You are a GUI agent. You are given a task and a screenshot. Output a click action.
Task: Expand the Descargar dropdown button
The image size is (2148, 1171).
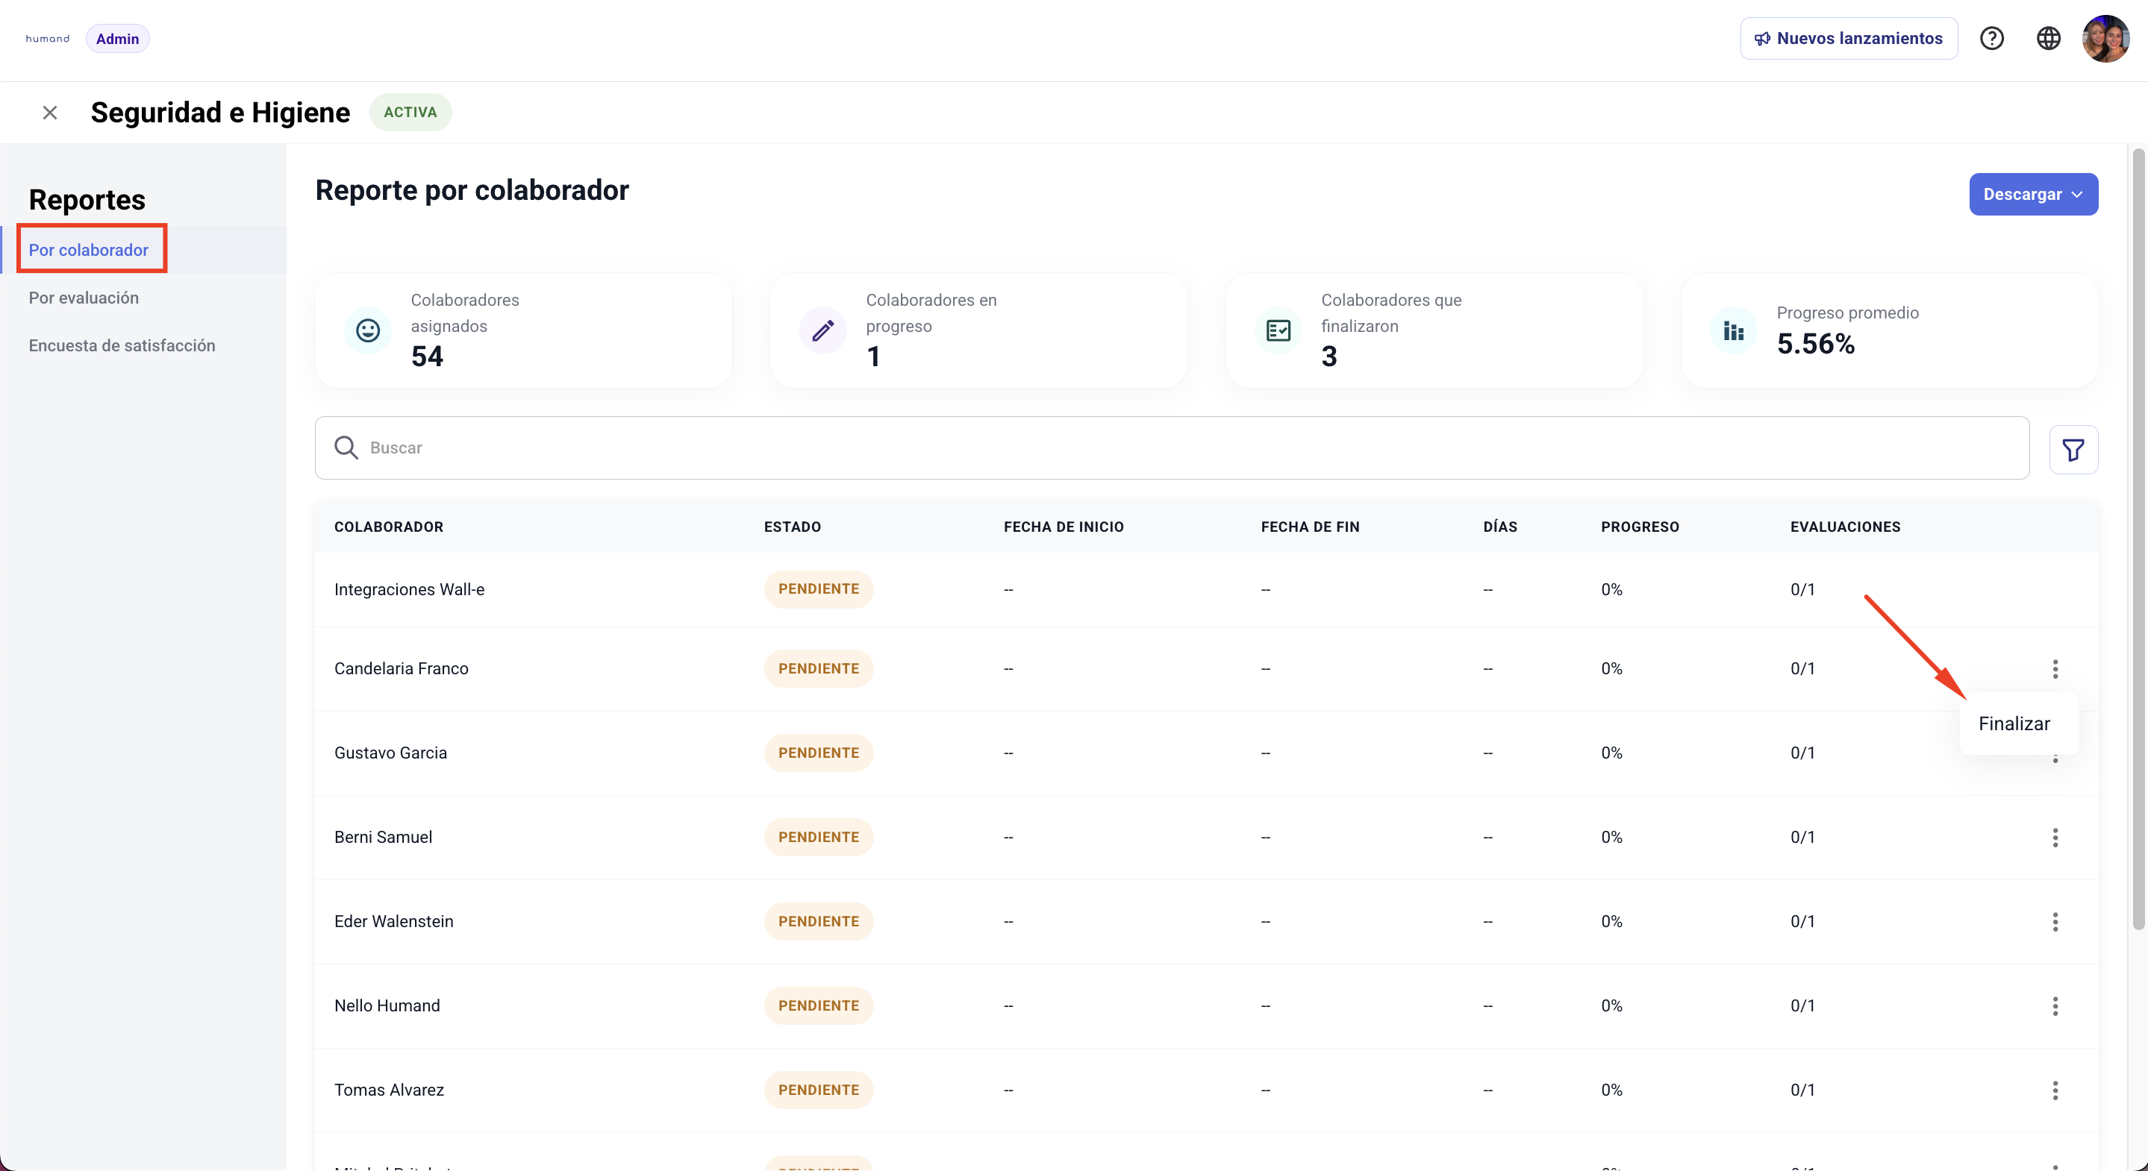2033,194
